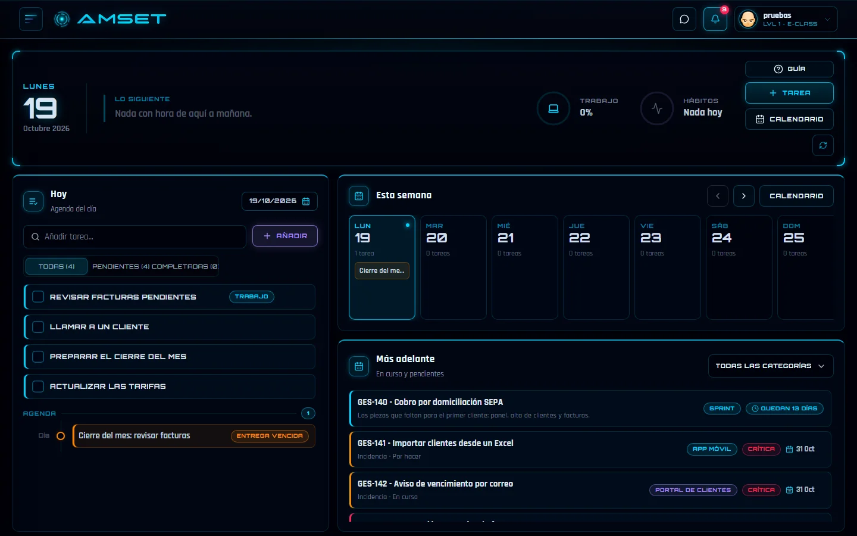857x536 pixels.
Task: Click the + Tarea button
Action: [x=789, y=93]
